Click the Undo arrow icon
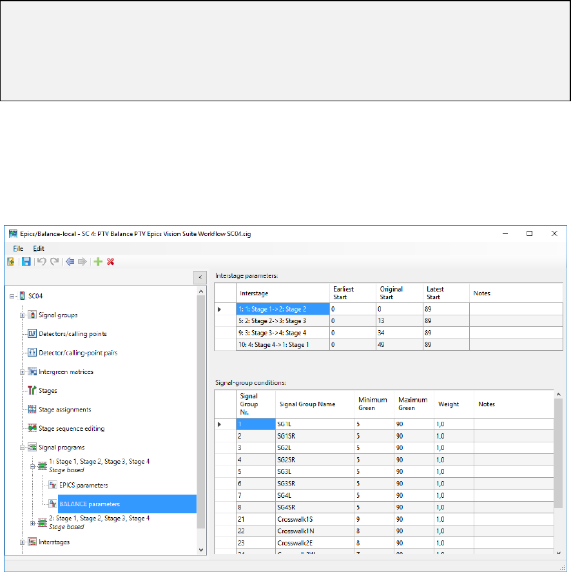The width and height of the screenshot is (571, 572). click(x=41, y=262)
